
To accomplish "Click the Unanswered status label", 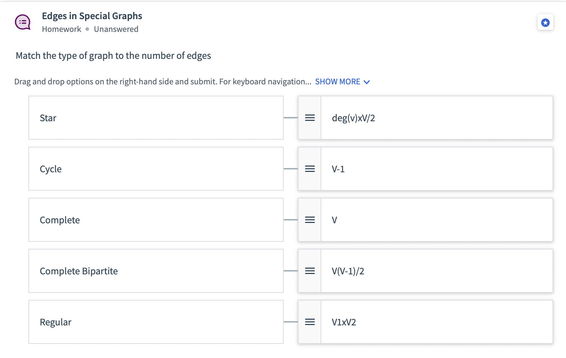I will pos(116,29).
